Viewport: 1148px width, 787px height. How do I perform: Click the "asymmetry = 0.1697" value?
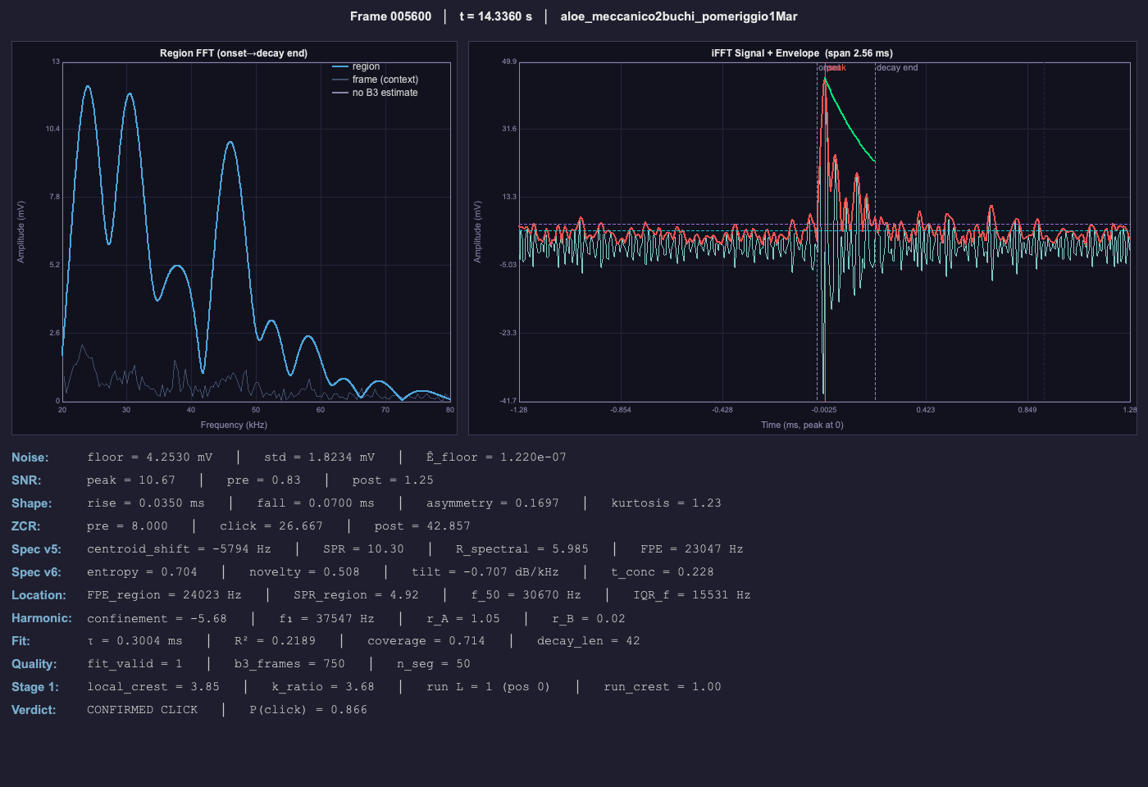click(x=493, y=503)
